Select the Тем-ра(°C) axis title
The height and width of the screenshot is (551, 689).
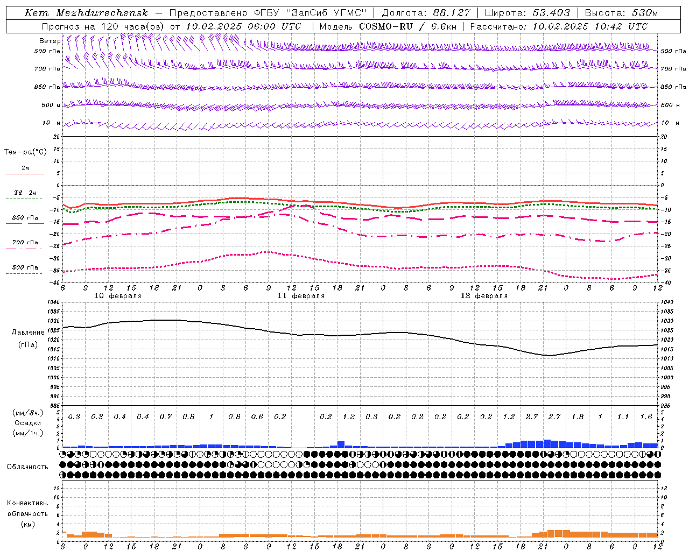coord(25,152)
